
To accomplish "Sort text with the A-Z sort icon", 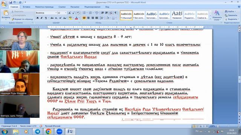I will tap(111, 13).
